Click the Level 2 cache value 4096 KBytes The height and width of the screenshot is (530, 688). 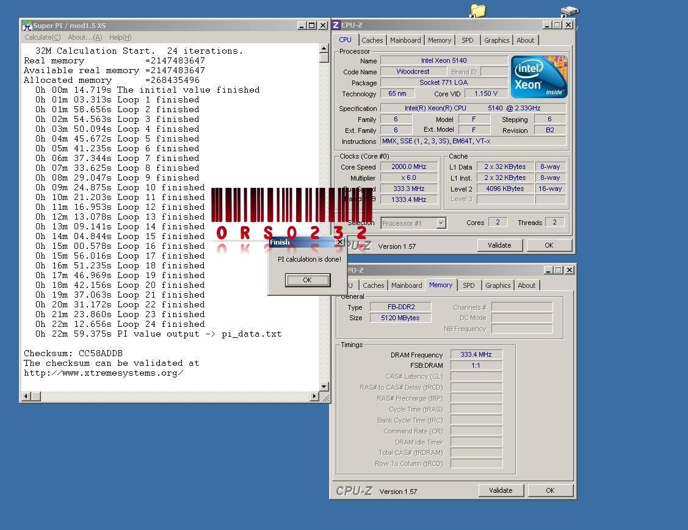pos(505,188)
